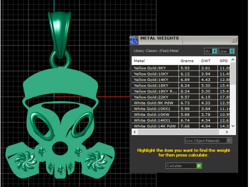The image size is (249, 187).
Task: Click the horizontal scroll left arrow
Action: point(135,132)
